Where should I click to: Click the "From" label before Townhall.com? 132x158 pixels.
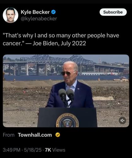9,135
